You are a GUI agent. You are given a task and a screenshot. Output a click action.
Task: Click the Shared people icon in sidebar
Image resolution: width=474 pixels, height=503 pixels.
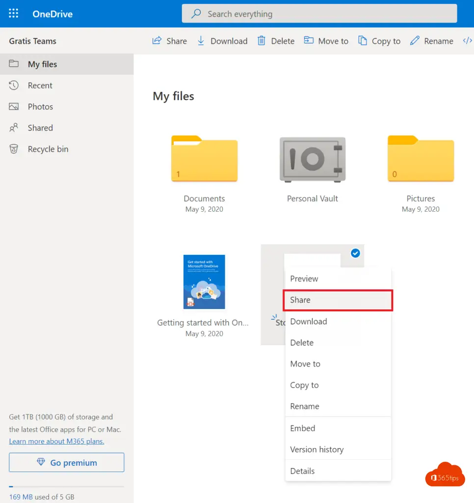[x=14, y=128]
